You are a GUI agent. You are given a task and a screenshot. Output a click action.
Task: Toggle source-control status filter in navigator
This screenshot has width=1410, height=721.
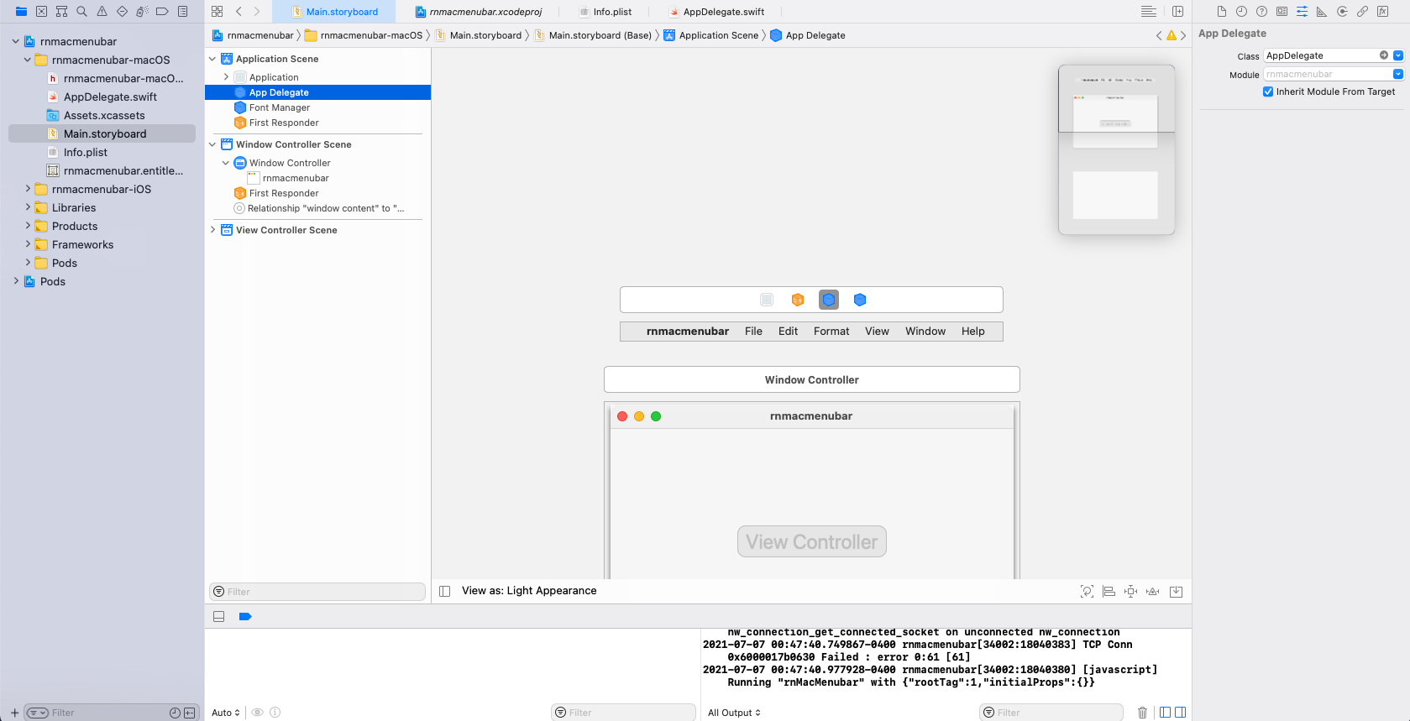point(189,713)
